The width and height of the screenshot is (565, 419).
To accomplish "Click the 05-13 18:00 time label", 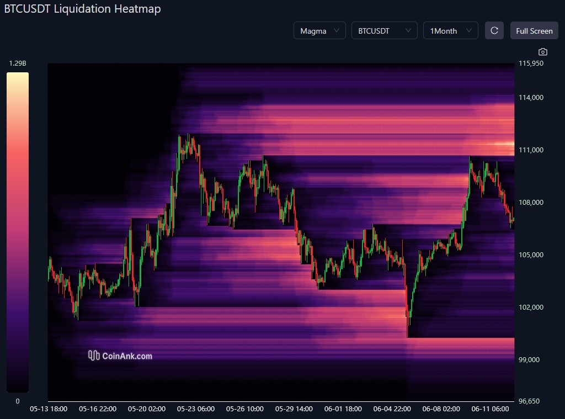I will (x=49, y=409).
